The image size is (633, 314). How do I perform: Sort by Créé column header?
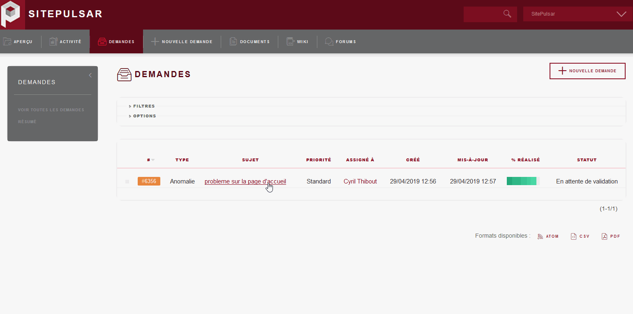(x=413, y=160)
